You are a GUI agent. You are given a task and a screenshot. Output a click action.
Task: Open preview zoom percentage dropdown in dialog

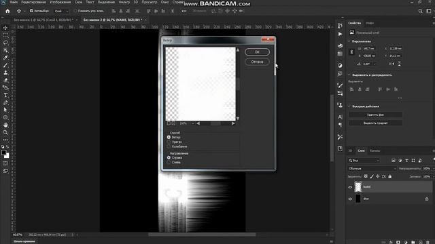pos(193,123)
